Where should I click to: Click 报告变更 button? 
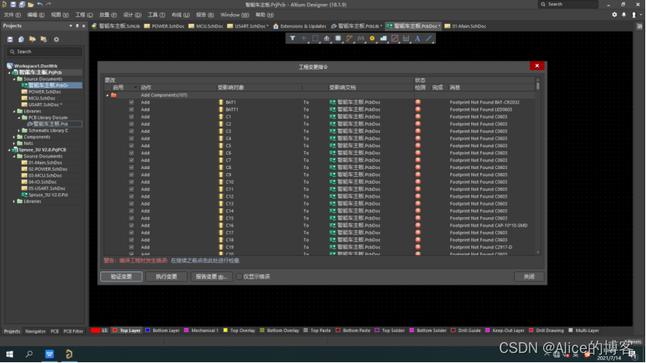[211, 277]
